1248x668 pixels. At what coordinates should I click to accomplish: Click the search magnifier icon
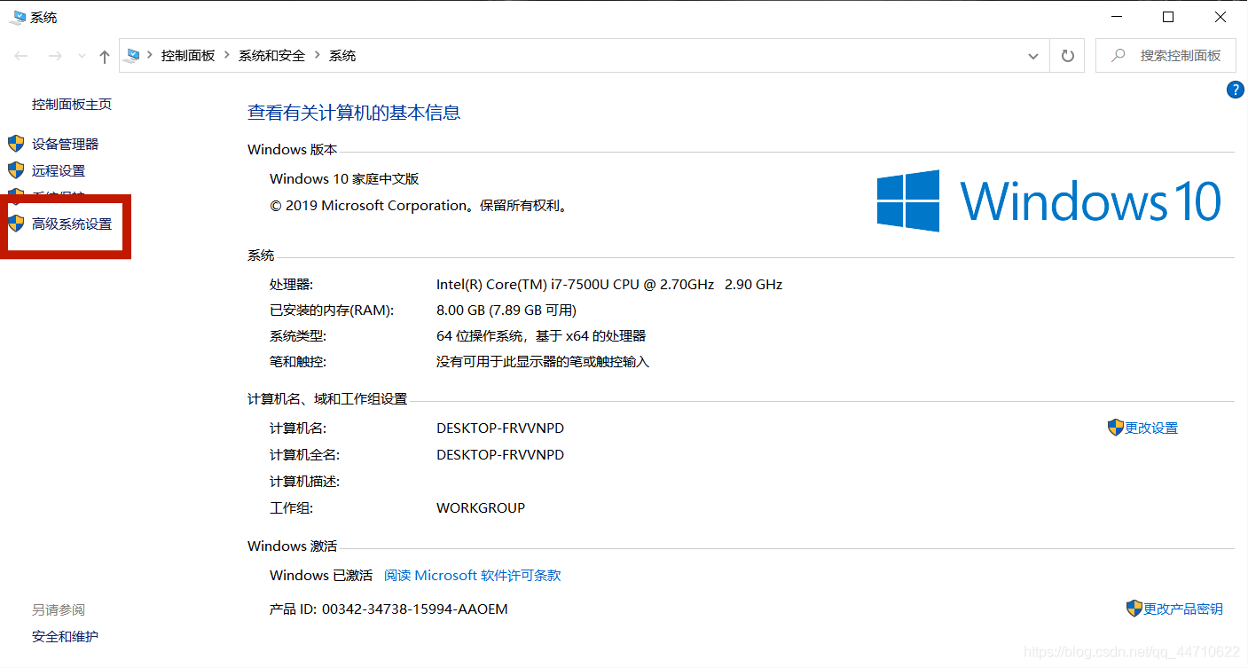click(x=1119, y=55)
